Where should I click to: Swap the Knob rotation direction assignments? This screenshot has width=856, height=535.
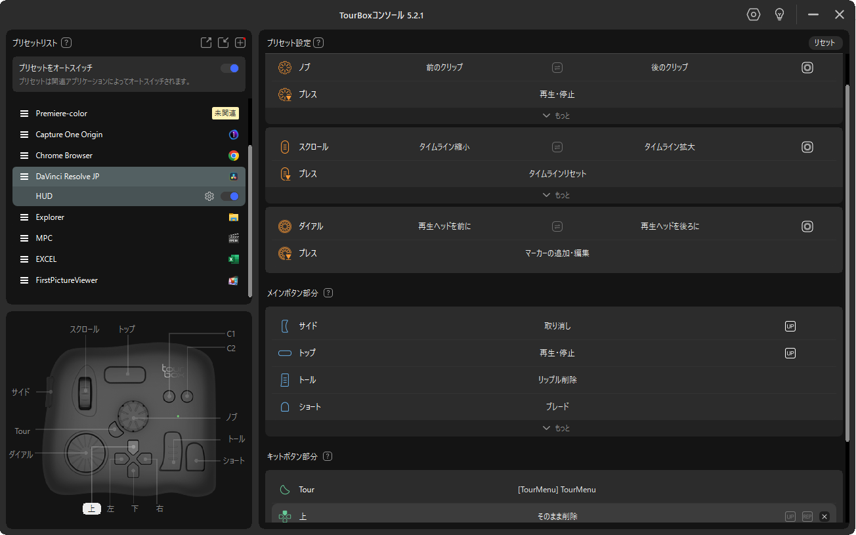click(557, 68)
